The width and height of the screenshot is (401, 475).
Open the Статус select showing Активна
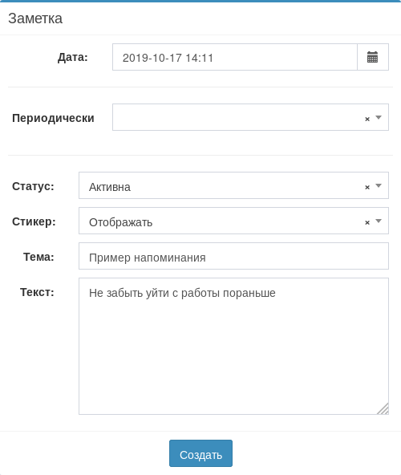233,185
